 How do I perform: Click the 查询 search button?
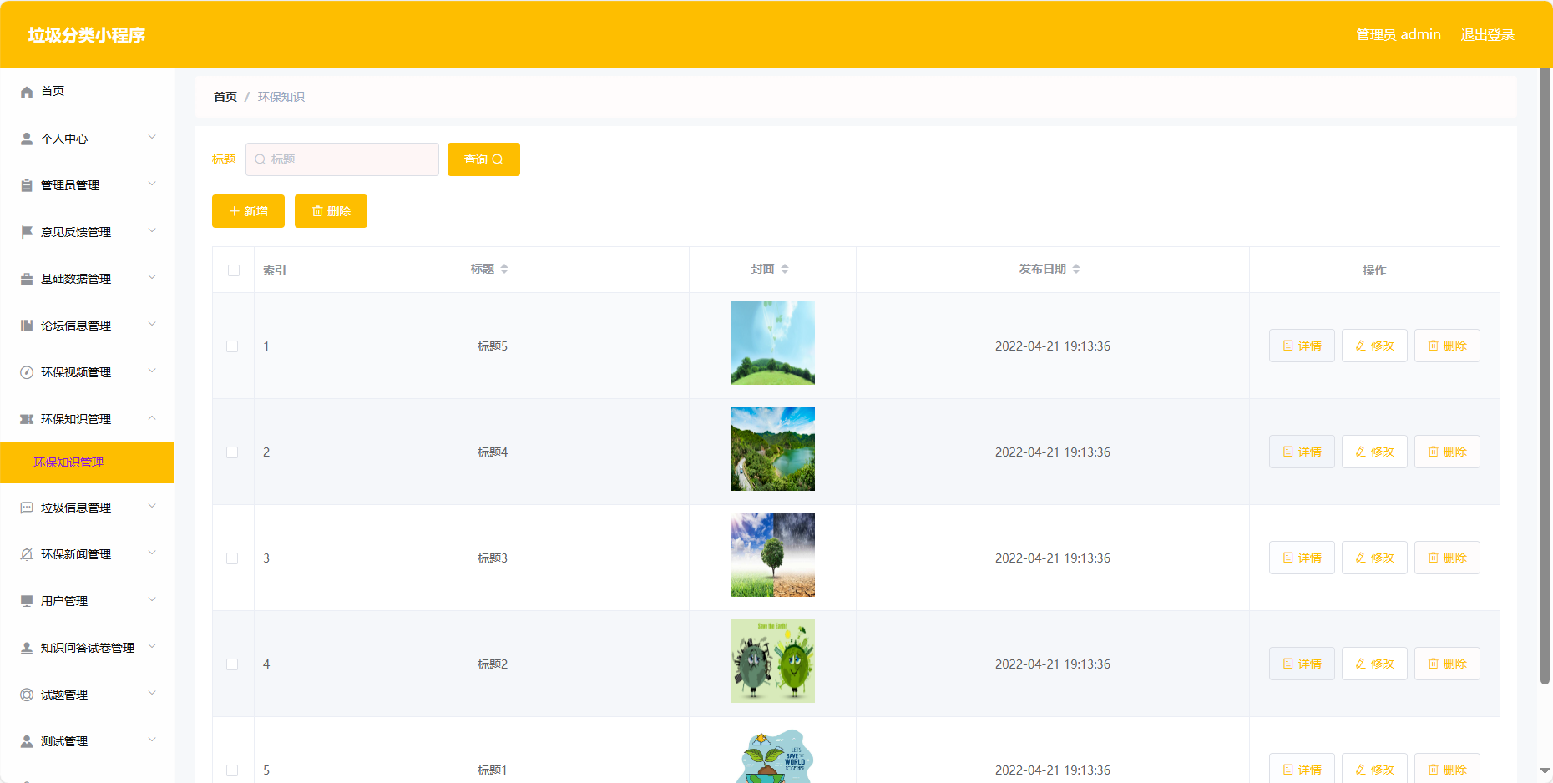(x=483, y=159)
